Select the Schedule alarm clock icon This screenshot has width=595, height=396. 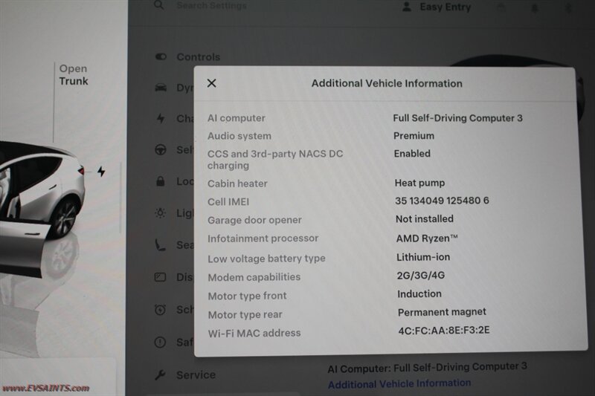161,309
